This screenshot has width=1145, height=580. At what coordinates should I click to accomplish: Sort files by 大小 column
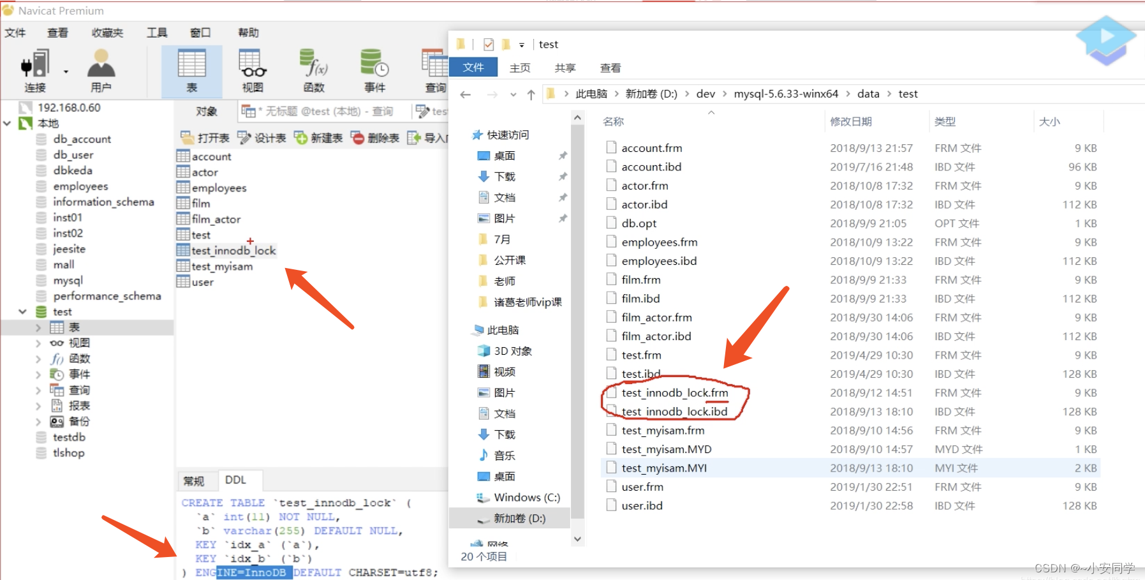click(1049, 121)
